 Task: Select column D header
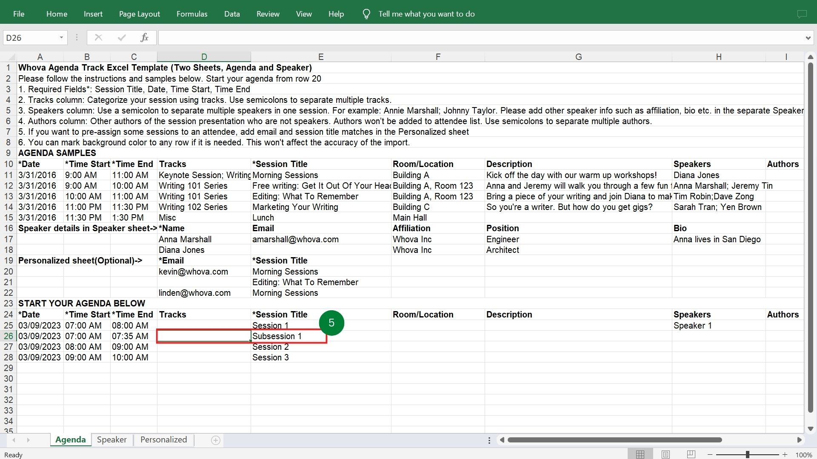click(x=204, y=57)
